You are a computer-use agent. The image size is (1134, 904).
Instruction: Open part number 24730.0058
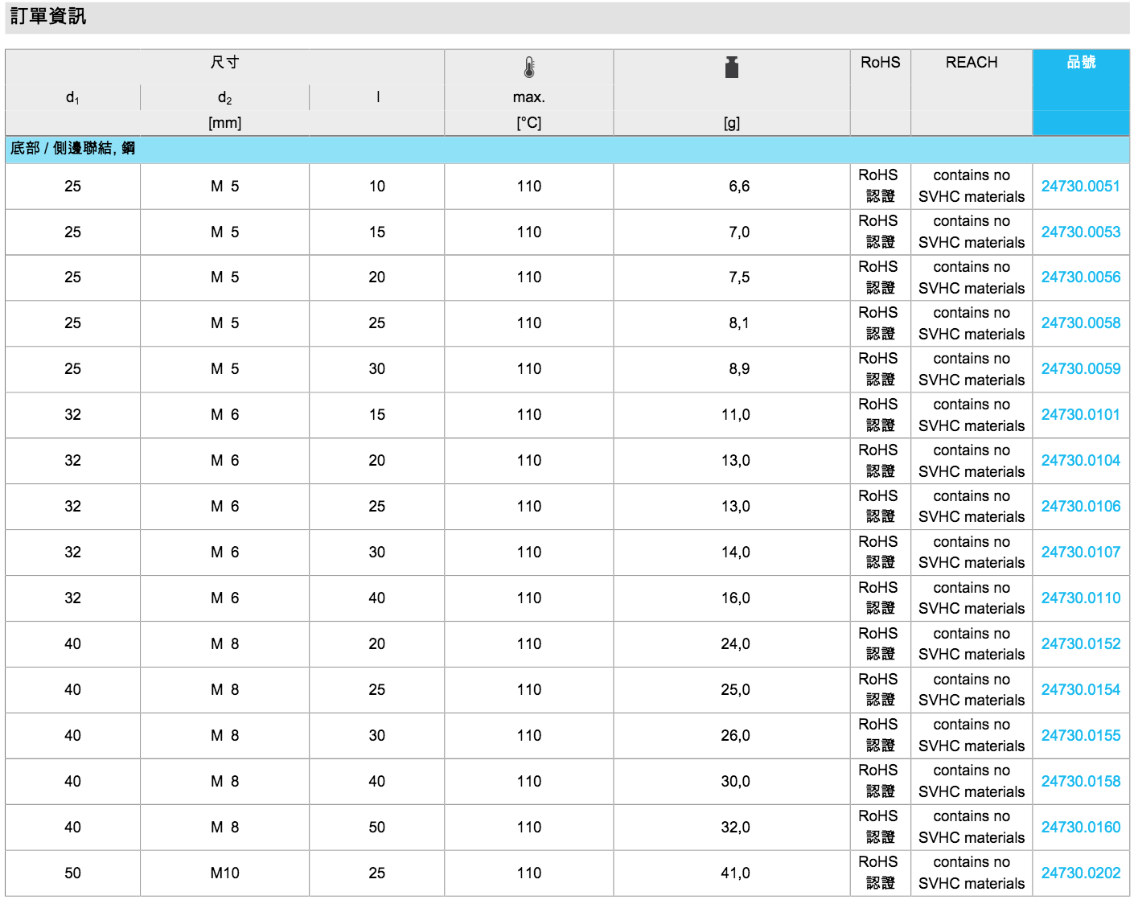click(x=1080, y=323)
